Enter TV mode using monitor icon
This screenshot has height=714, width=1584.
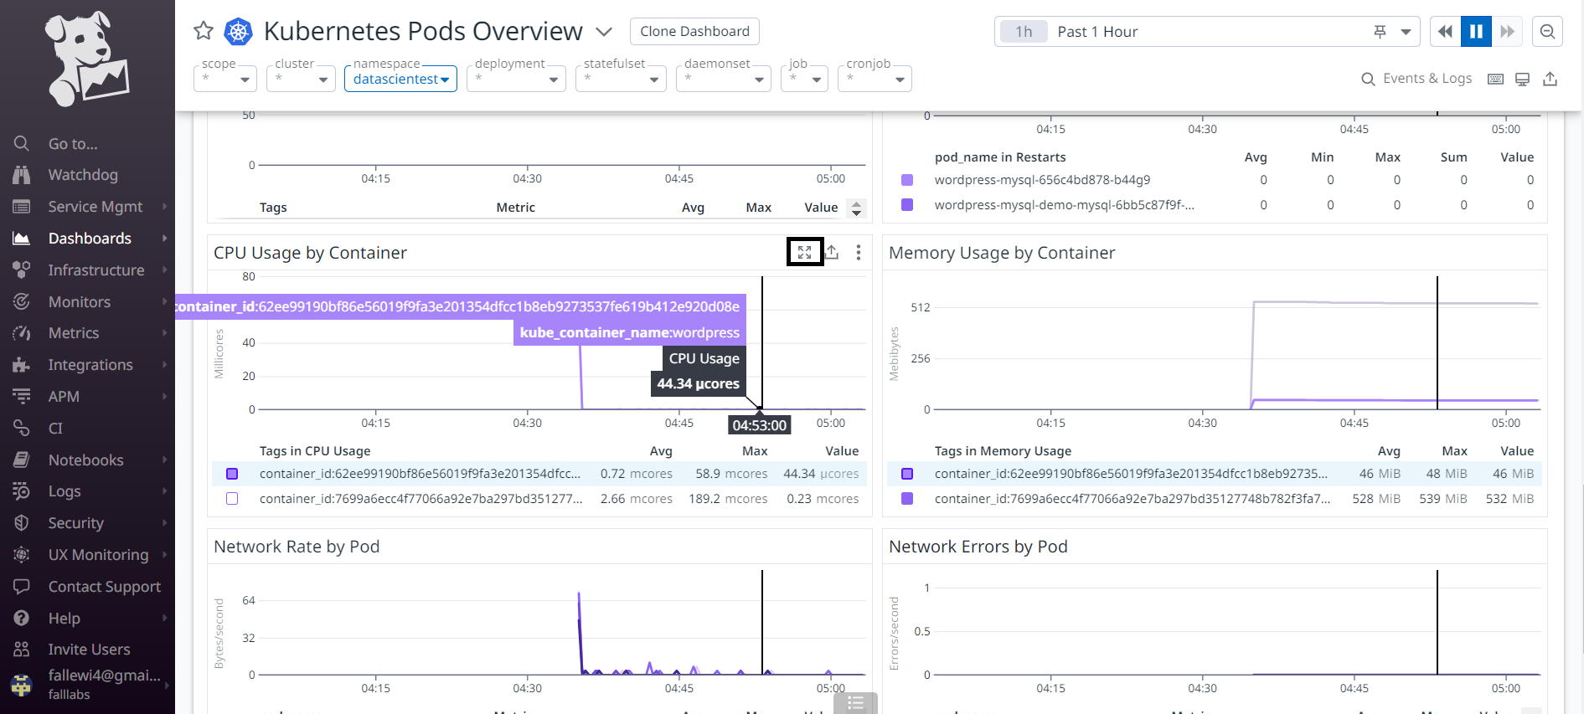(x=1523, y=79)
